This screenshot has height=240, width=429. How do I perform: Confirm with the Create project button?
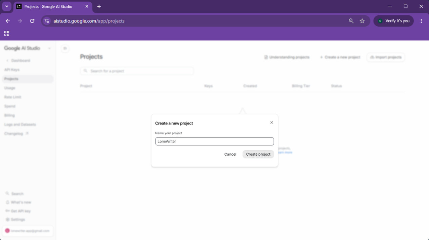(x=258, y=154)
